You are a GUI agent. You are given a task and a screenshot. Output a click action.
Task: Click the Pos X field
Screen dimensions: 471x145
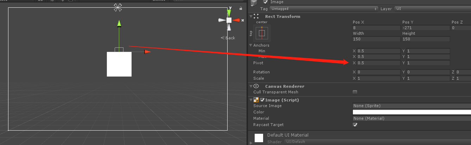pos(376,28)
